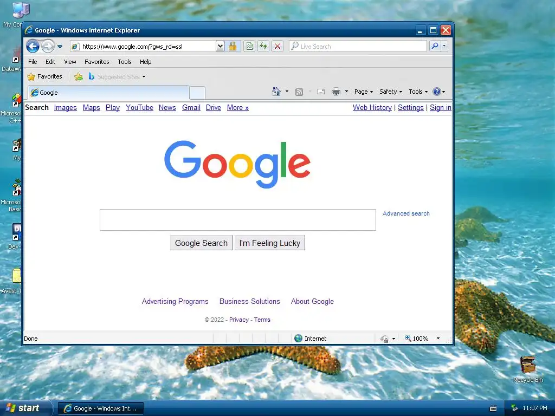
Task: Open a new blank tab
Action: point(197,93)
